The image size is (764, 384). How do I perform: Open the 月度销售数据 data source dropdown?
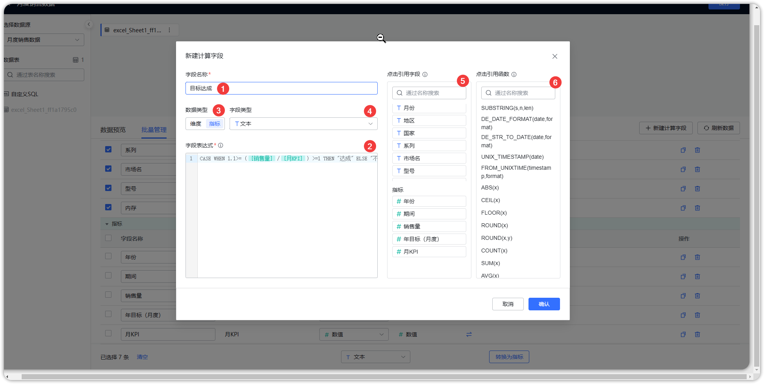tap(44, 40)
